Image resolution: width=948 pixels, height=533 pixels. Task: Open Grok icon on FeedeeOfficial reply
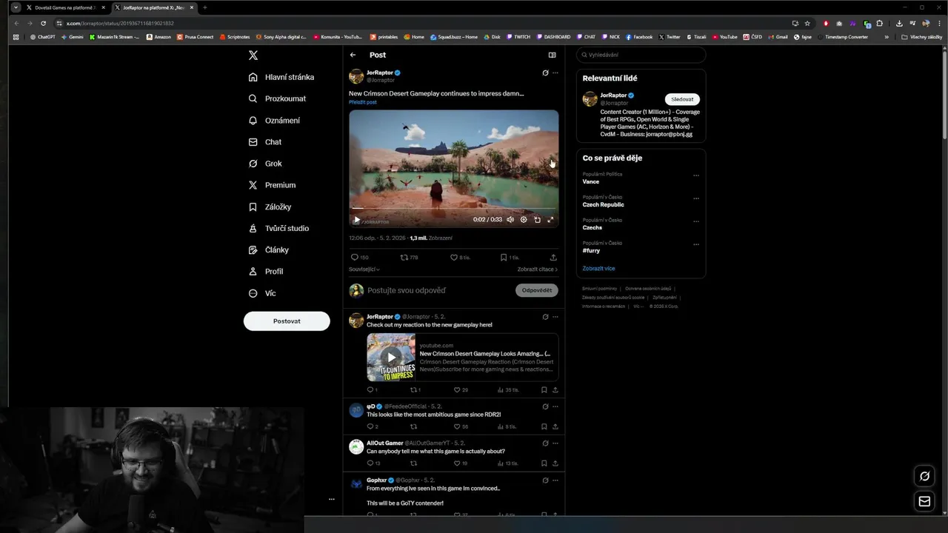tap(545, 406)
